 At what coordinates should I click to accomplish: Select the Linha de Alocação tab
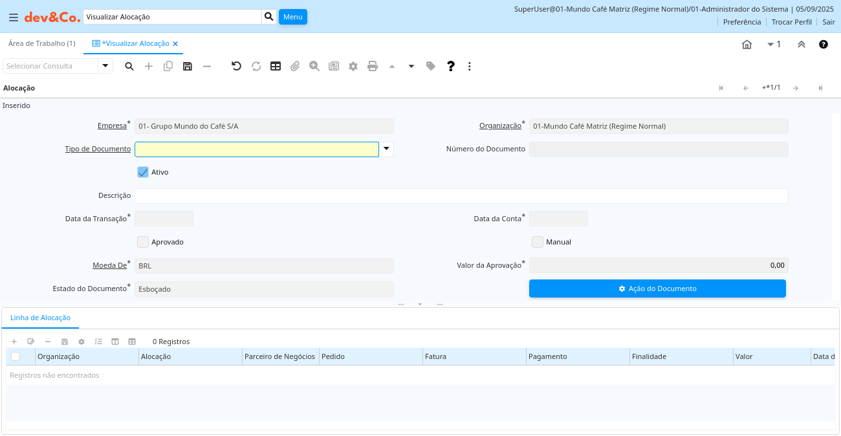coord(40,318)
